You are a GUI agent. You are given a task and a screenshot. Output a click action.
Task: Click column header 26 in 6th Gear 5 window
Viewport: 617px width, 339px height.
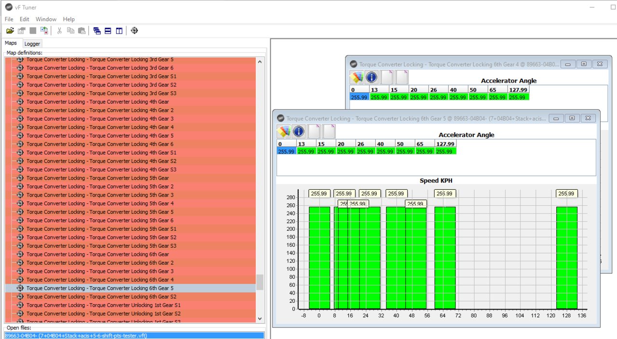click(366, 144)
